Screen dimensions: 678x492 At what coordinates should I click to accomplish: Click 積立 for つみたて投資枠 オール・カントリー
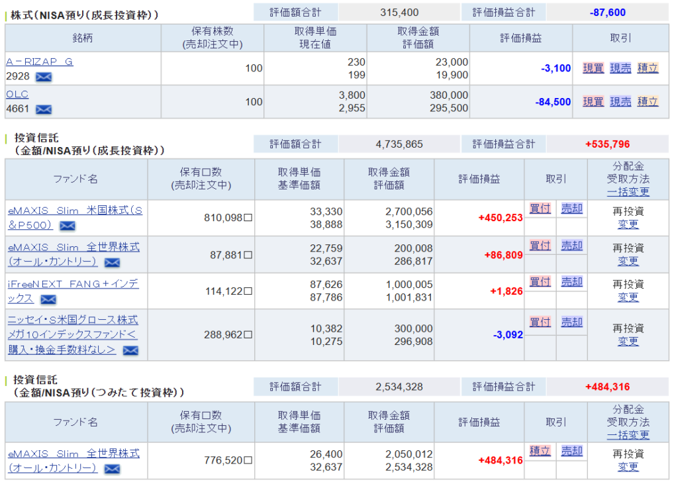click(540, 451)
